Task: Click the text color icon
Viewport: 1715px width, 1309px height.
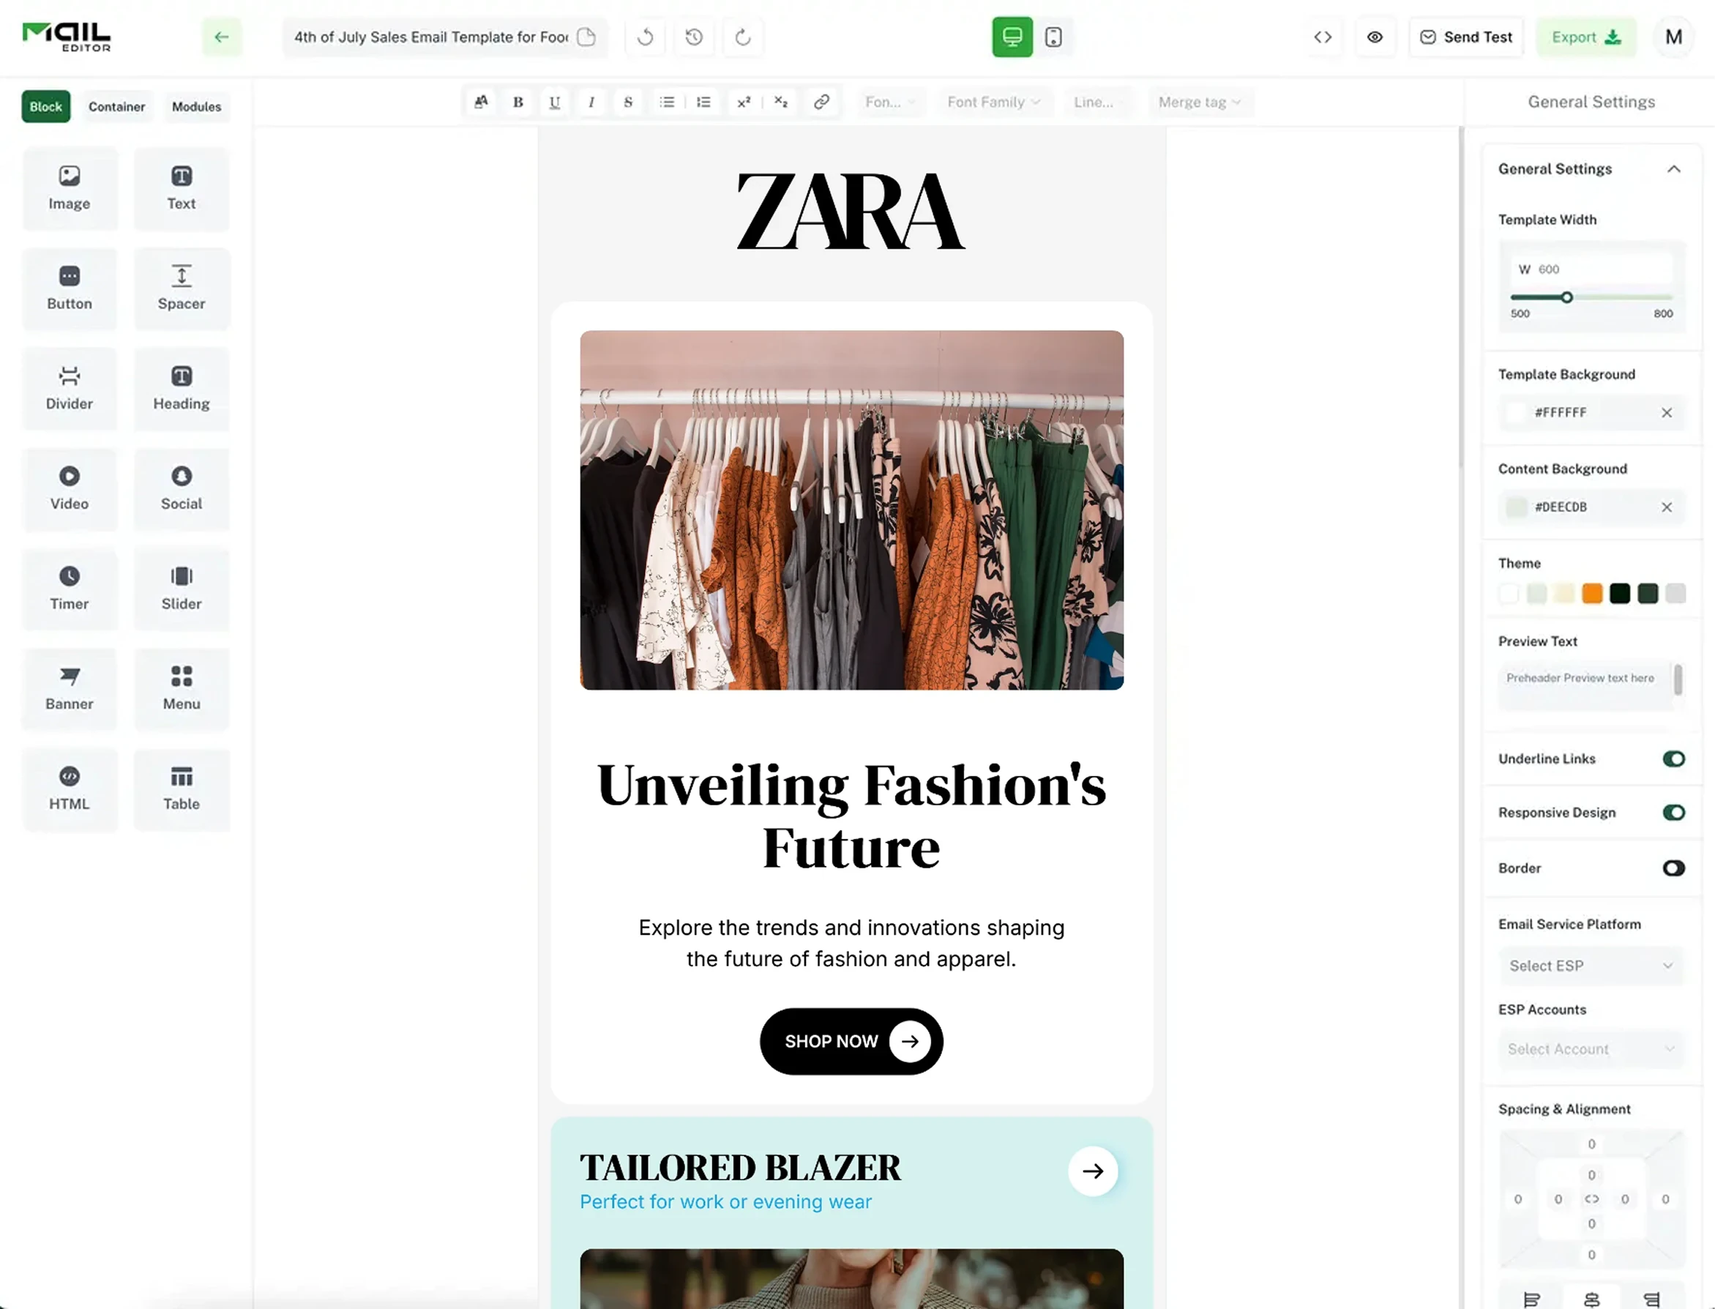Action: [482, 102]
